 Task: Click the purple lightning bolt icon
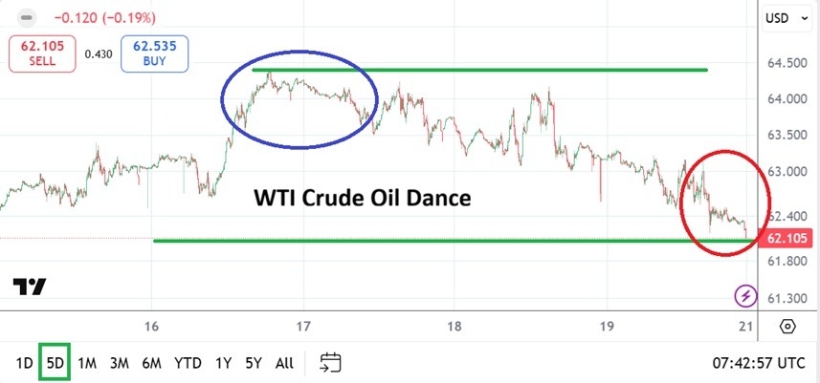tap(744, 297)
